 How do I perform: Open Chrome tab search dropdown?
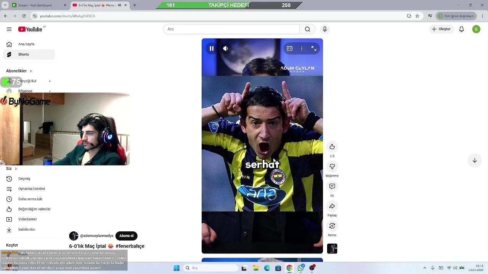click(x=5, y=5)
